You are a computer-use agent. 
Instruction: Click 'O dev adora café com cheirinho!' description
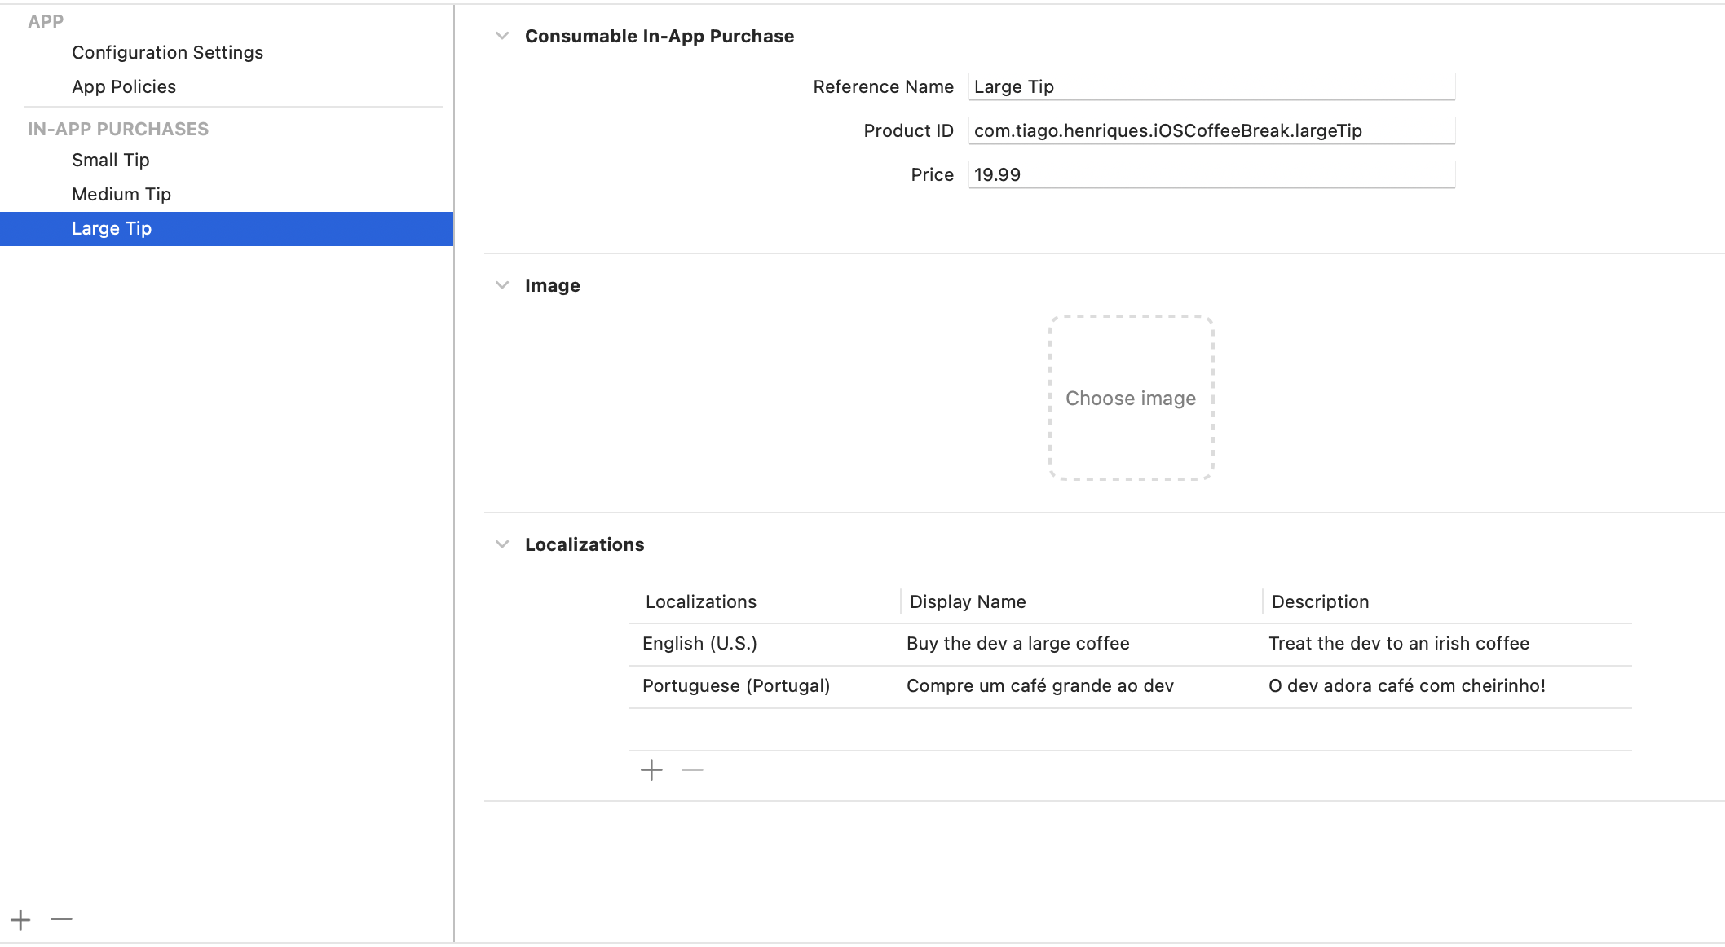coord(1407,686)
